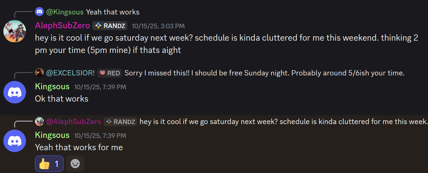This screenshot has width=428, height=173.
Task: Open AlephSubZero's profile from message username
Action: (62, 26)
